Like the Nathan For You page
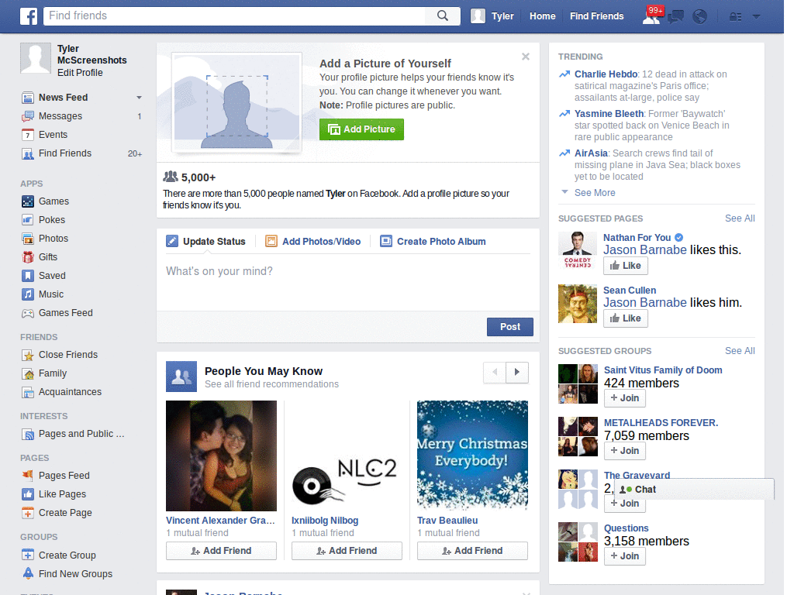The image size is (794, 595). [x=626, y=266]
